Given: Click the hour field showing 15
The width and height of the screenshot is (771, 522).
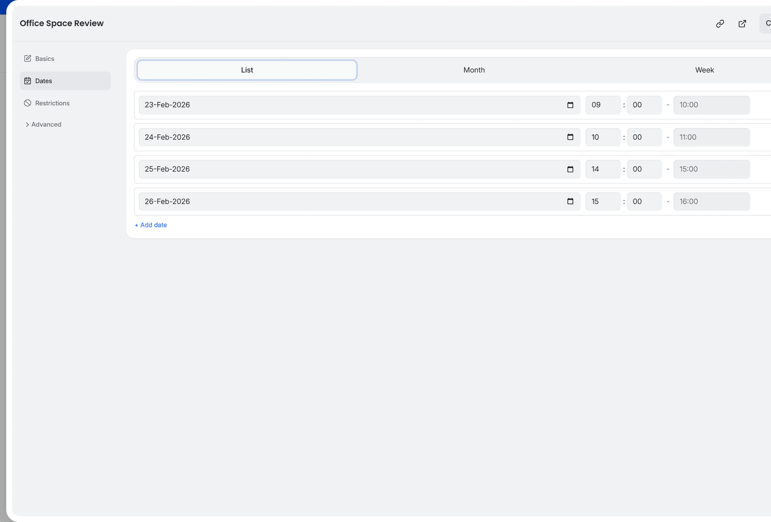Looking at the screenshot, I should pyautogui.click(x=603, y=201).
